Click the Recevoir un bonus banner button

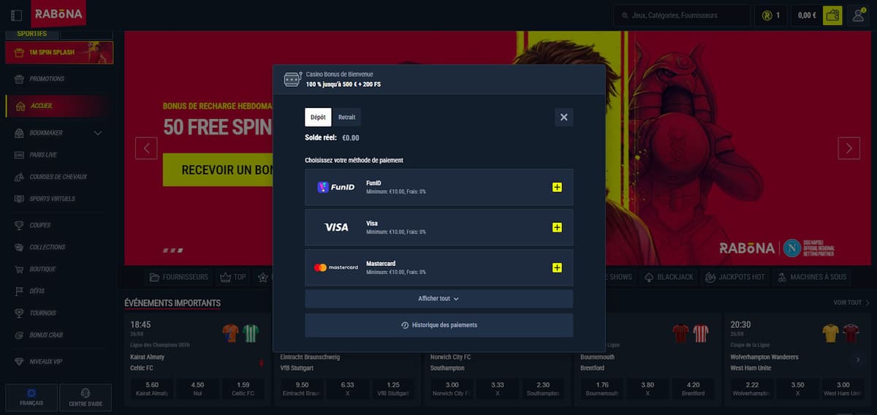pos(218,170)
